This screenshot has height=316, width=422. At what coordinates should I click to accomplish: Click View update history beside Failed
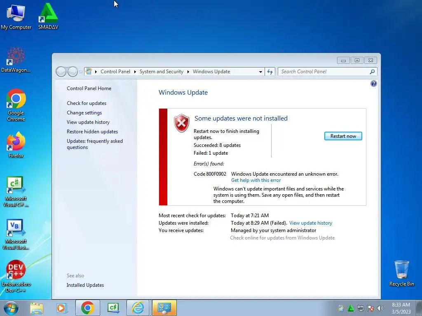(x=311, y=223)
